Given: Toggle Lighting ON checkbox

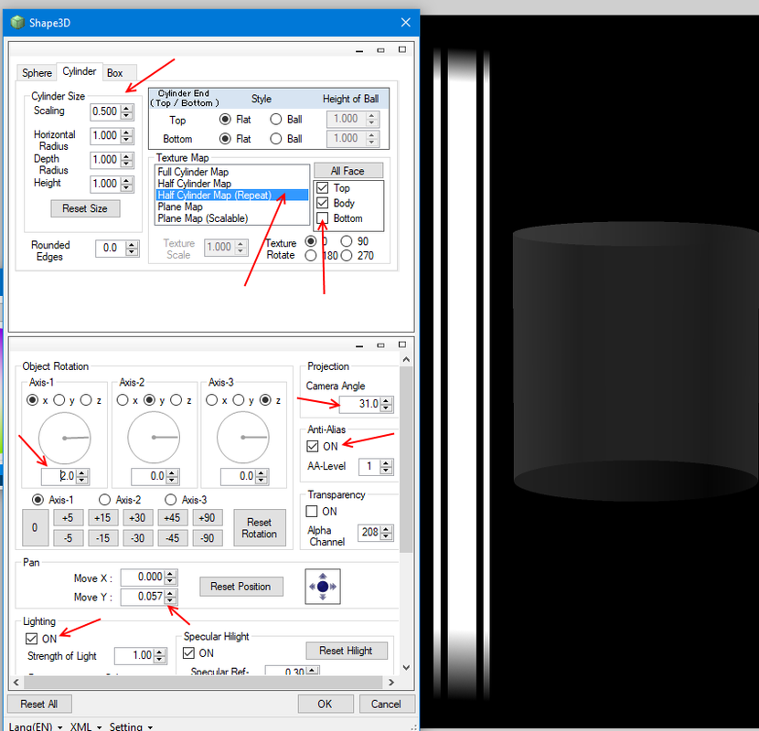Looking at the screenshot, I should [31, 639].
